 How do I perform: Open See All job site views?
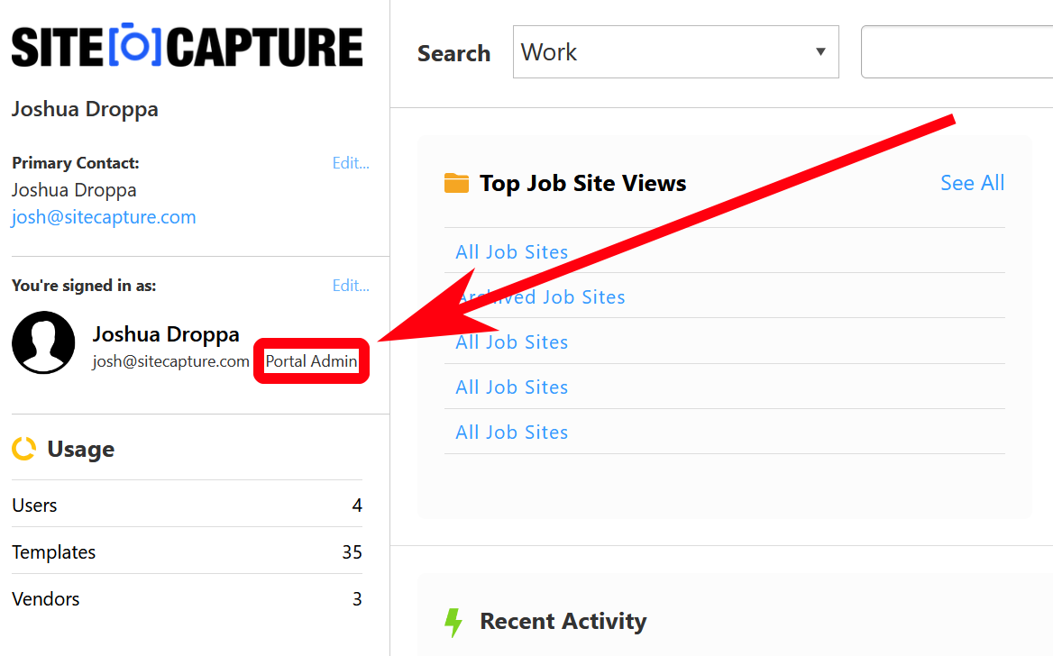pyautogui.click(x=972, y=183)
